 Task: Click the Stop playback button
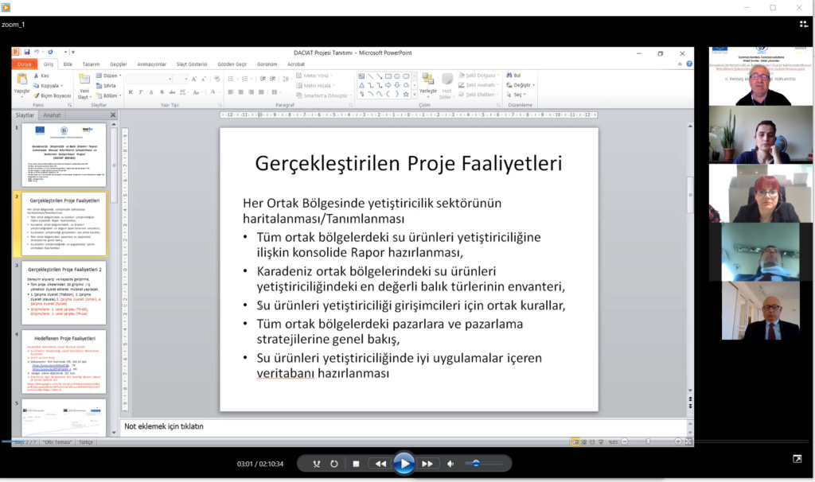coord(357,464)
